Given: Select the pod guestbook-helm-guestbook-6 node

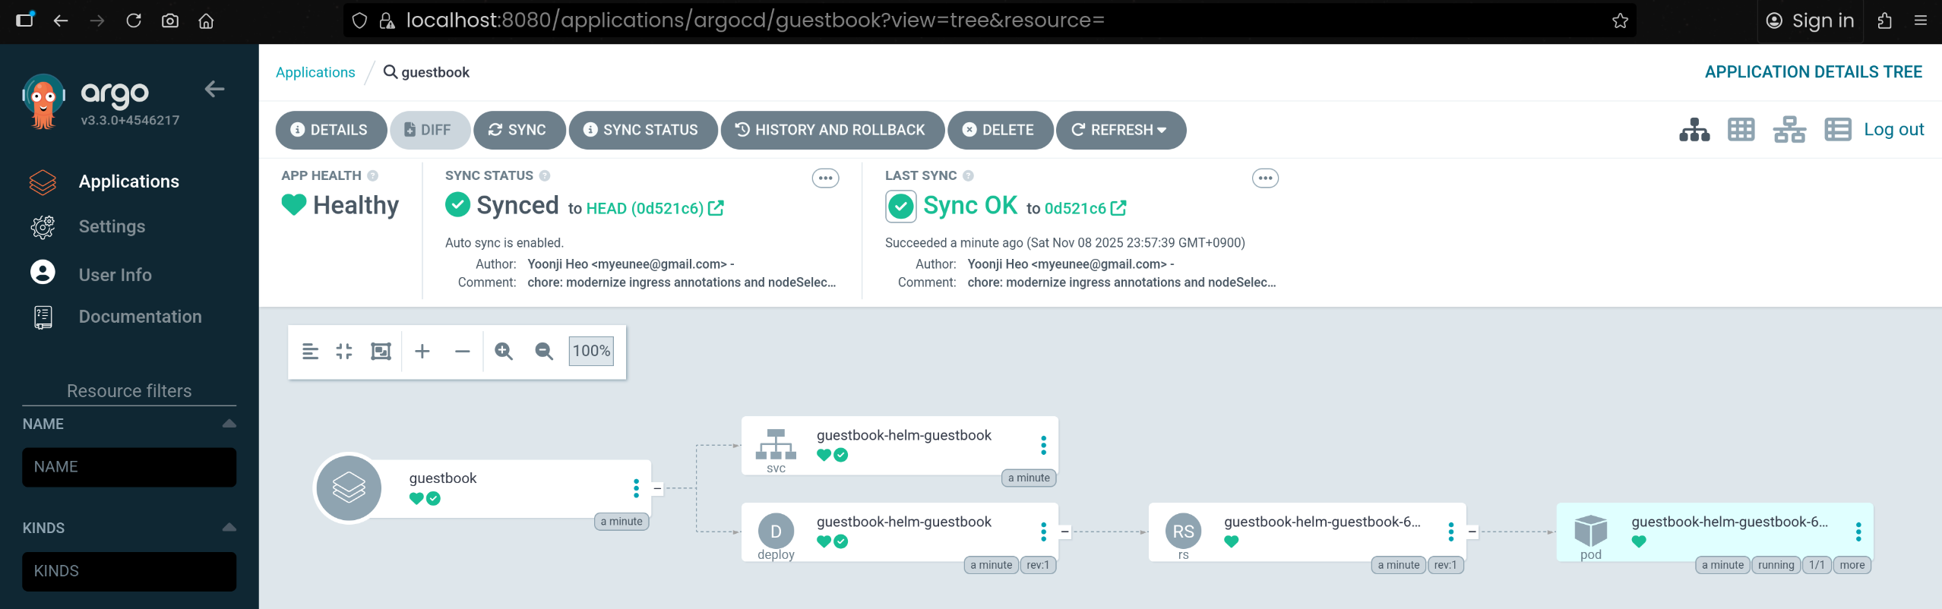Looking at the screenshot, I should 1715,532.
